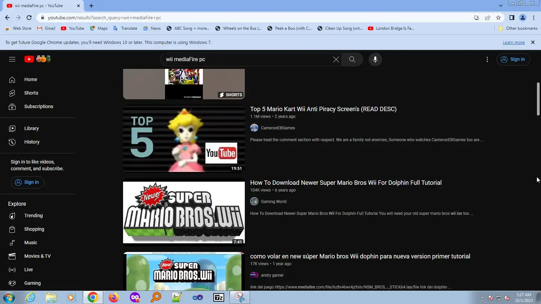
Task: Open the Translate bookmark
Action: pyautogui.click(x=125, y=28)
